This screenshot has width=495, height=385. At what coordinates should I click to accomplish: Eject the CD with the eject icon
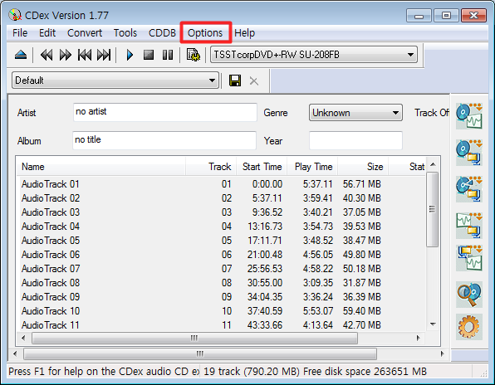(x=21, y=56)
